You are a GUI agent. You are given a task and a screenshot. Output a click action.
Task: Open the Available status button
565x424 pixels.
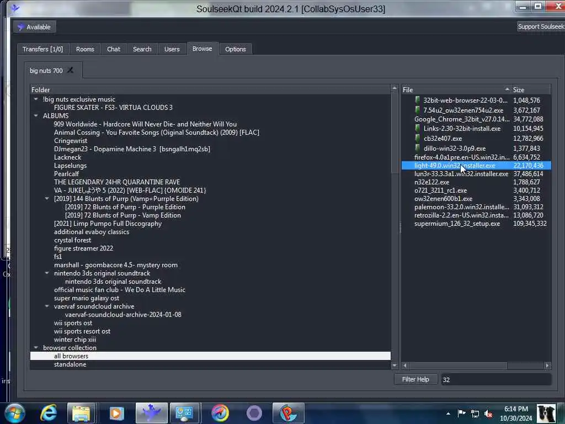coord(35,27)
